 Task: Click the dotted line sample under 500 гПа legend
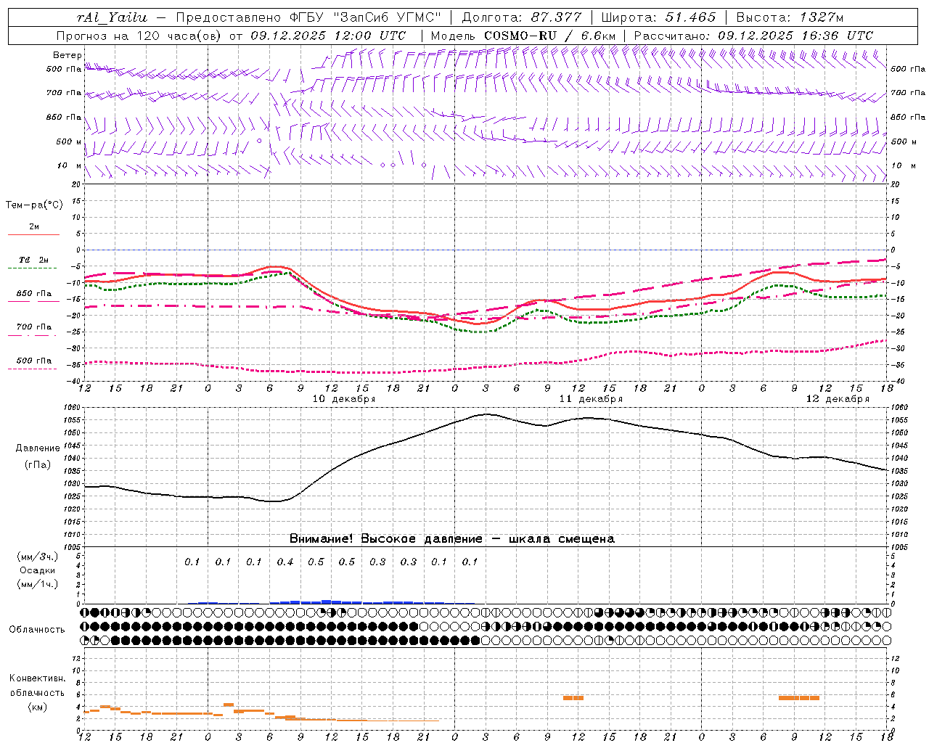point(33,369)
